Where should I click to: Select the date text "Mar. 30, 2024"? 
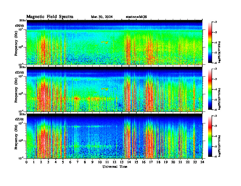[x=102, y=17]
